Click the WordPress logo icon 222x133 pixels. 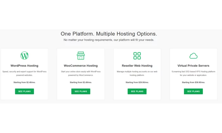pyautogui.click(x=24, y=55)
